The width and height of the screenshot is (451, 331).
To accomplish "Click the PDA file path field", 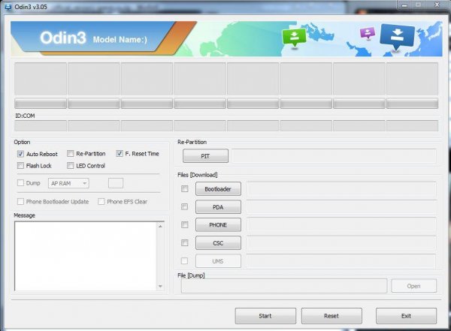I will coord(341,207).
